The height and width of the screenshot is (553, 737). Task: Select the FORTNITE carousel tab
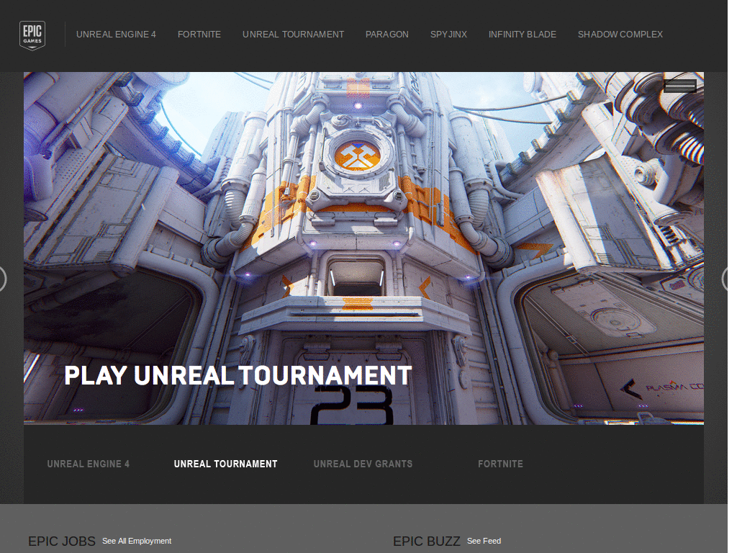500,464
